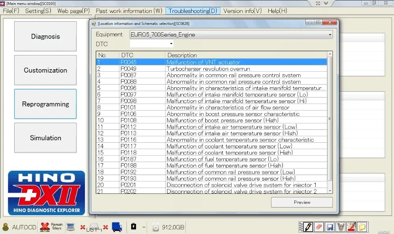Image resolution: width=394 pixels, height=234 pixels.
Task: Select the pencil annotation tool
Action: tap(308, 227)
